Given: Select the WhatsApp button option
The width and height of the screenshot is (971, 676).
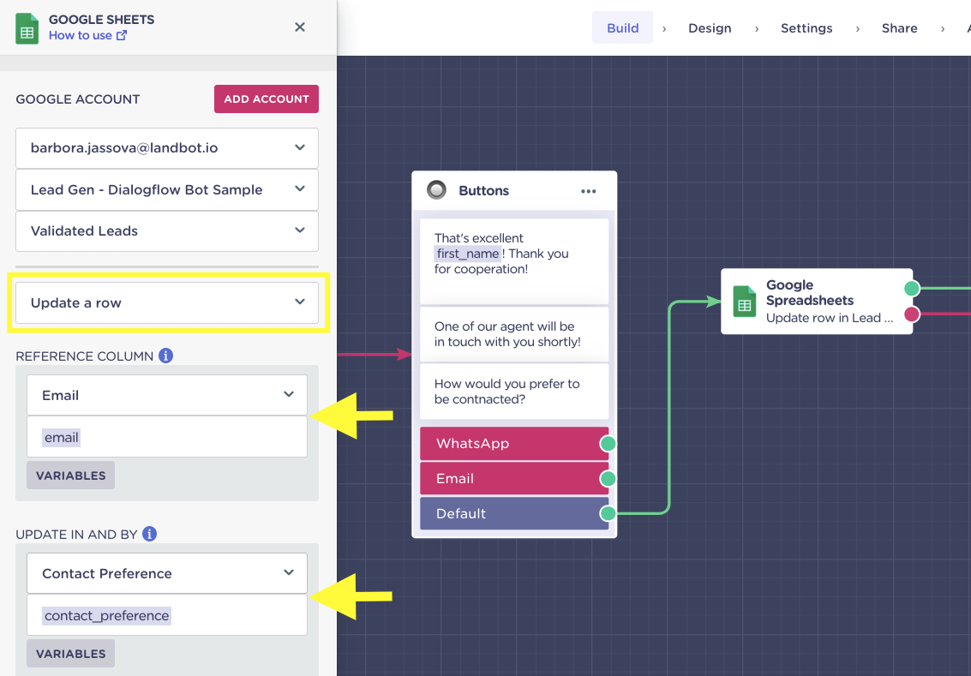Looking at the screenshot, I should pyautogui.click(x=514, y=443).
